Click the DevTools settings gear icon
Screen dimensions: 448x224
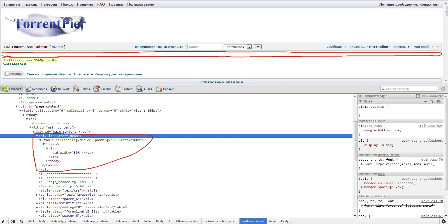point(444,221)
